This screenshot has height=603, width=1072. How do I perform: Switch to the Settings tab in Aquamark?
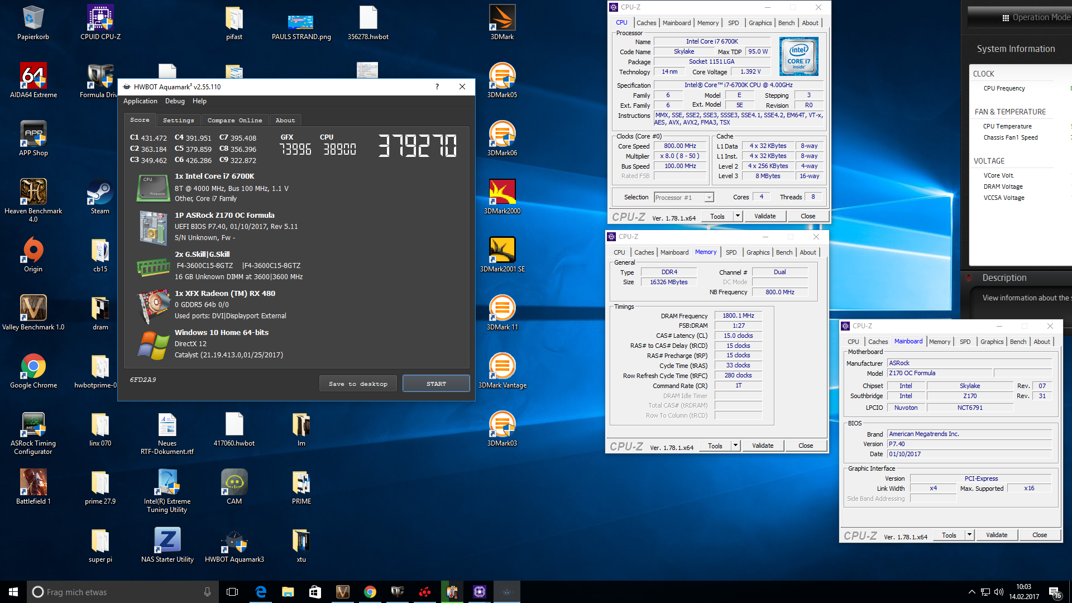[179, 120]
